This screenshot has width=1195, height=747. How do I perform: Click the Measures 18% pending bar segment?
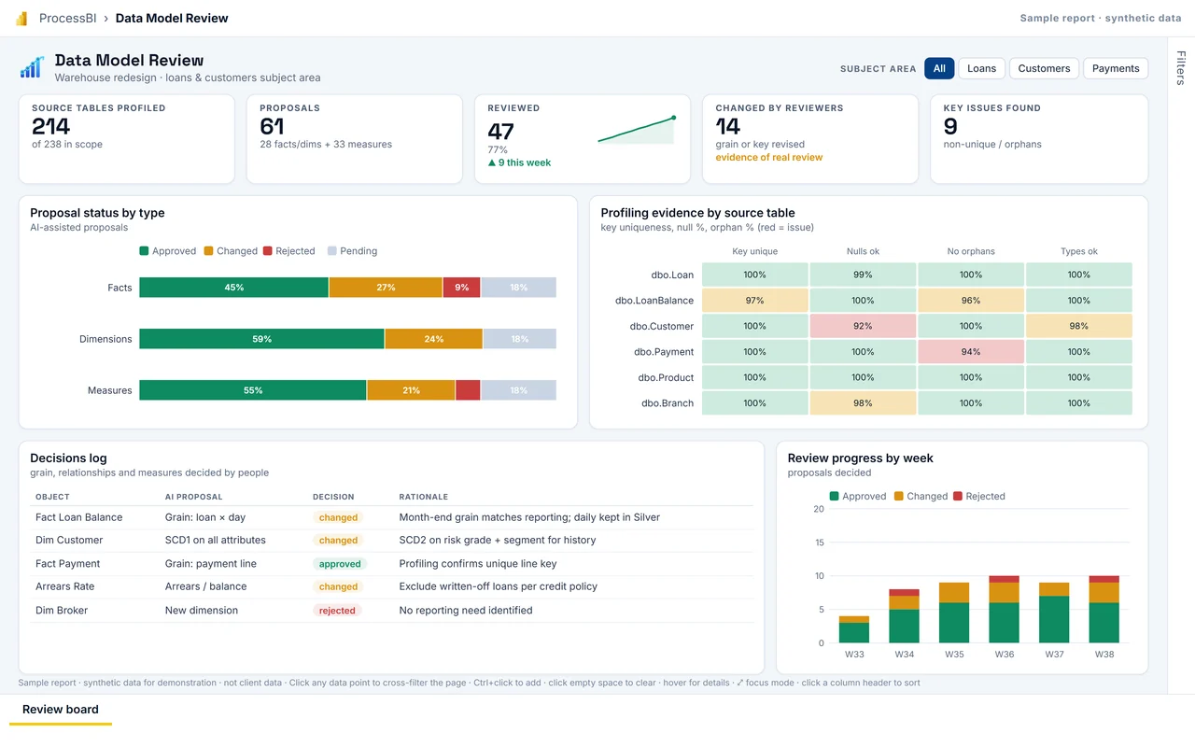[x=518, y=390]
